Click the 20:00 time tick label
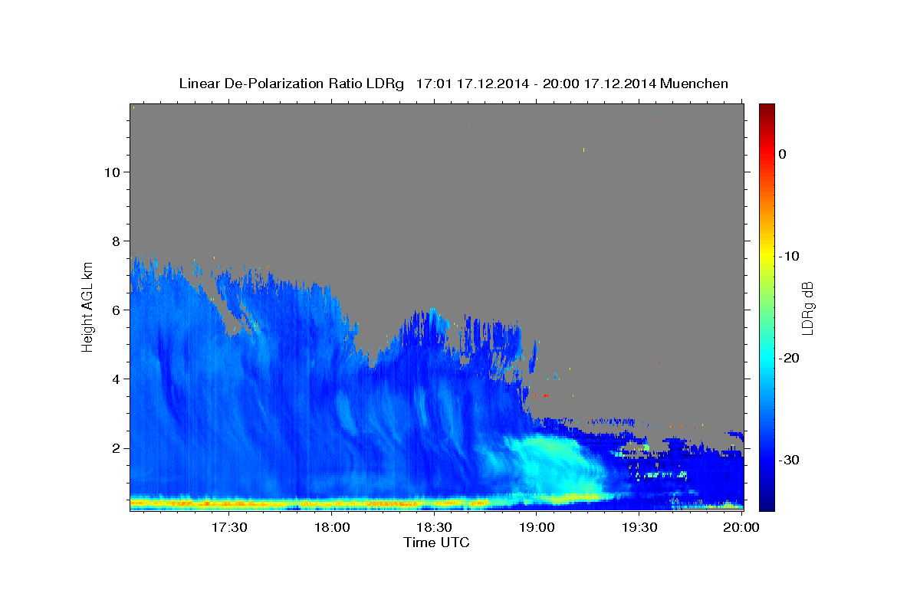920x613 pixels. coord(741,527)
